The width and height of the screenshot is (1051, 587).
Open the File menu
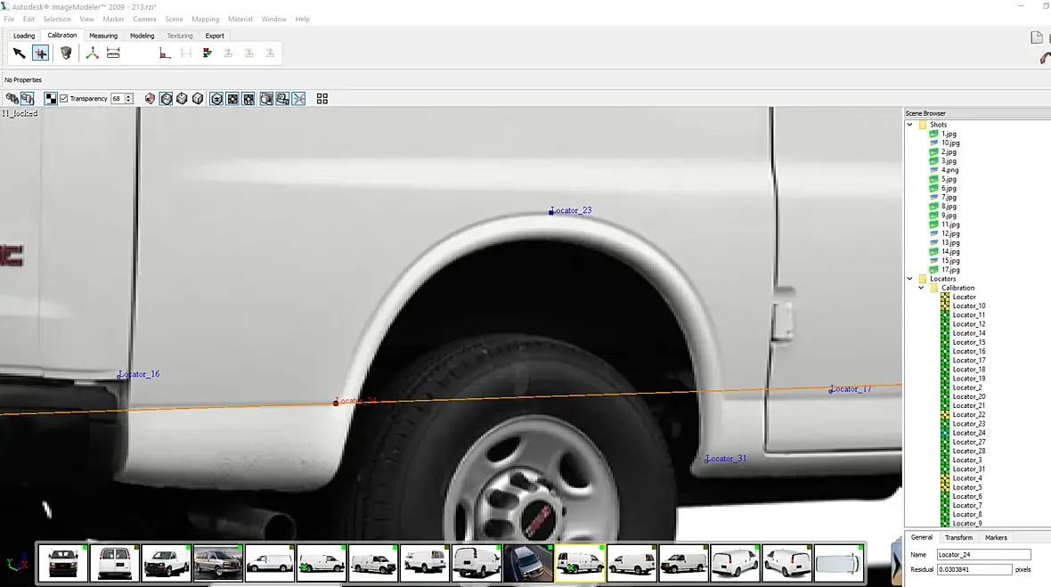pyautogui.click(x=10, y=19)
